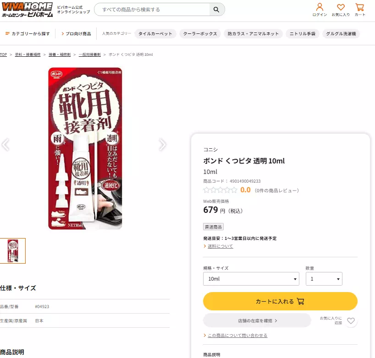Show the next product image arrow

pos(162,145)
